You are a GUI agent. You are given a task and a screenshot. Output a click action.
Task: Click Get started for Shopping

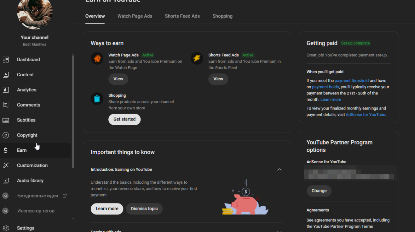[124, 119]
